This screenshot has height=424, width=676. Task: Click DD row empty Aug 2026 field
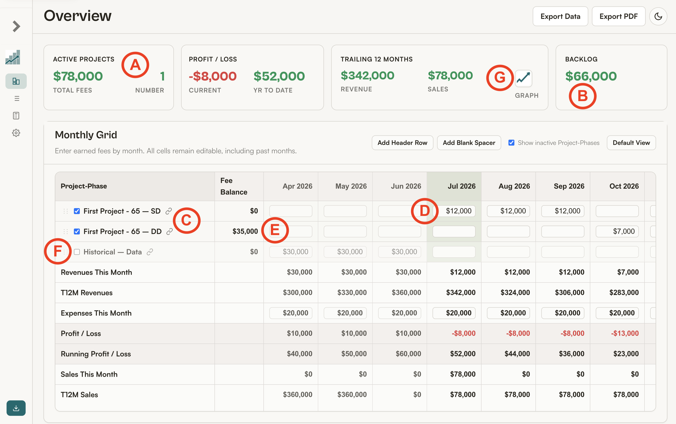(508, 231)
